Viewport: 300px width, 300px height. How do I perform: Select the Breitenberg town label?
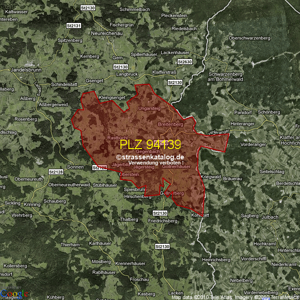click(170, 124)
